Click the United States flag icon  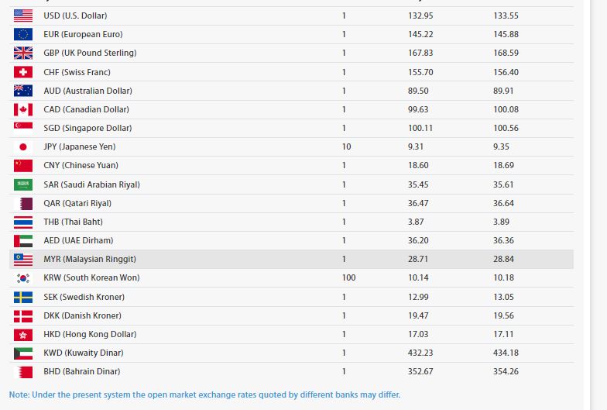tap(23, 16)
